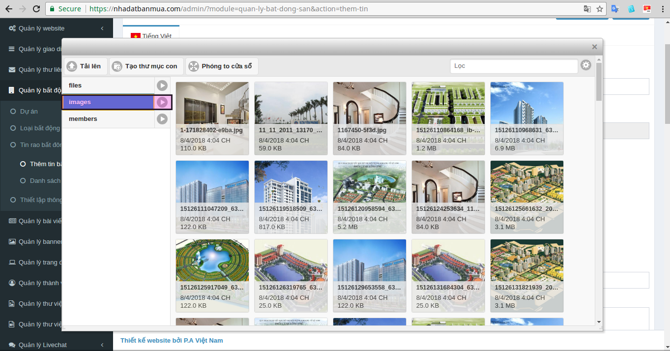
Task: Select thumbnail 15126124253634_11
Action: tap(448, 197)
